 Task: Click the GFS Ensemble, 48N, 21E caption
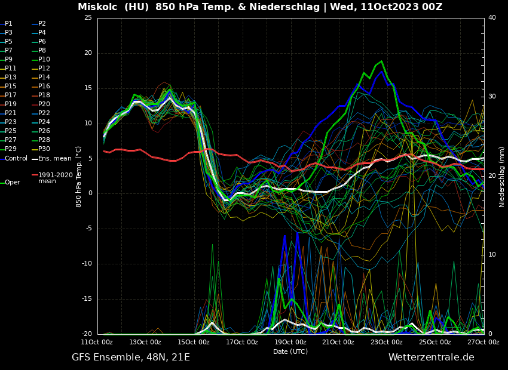[131, 357]
